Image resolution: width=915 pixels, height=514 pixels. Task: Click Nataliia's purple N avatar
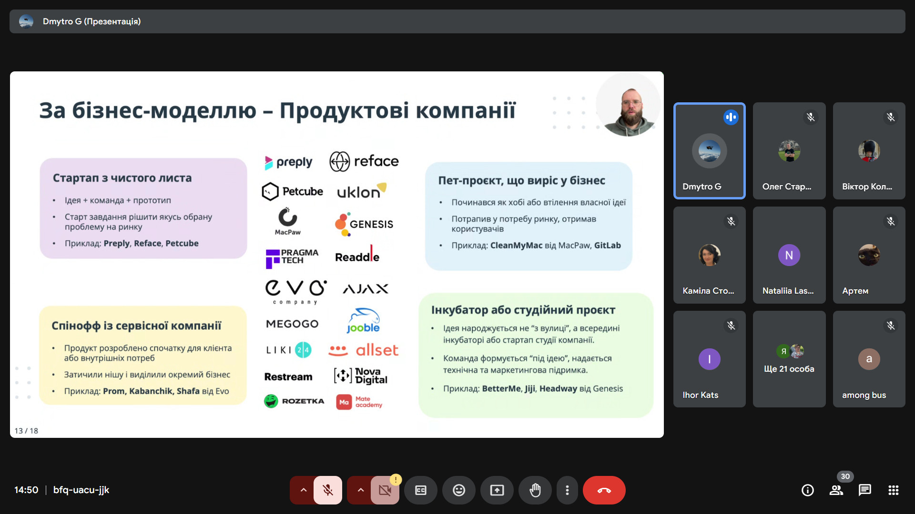789,255
